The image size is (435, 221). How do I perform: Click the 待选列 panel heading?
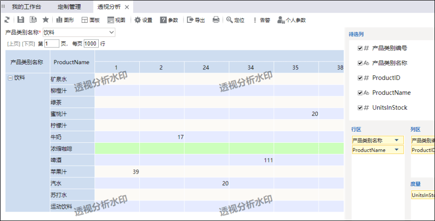click(x=356, y=34)
